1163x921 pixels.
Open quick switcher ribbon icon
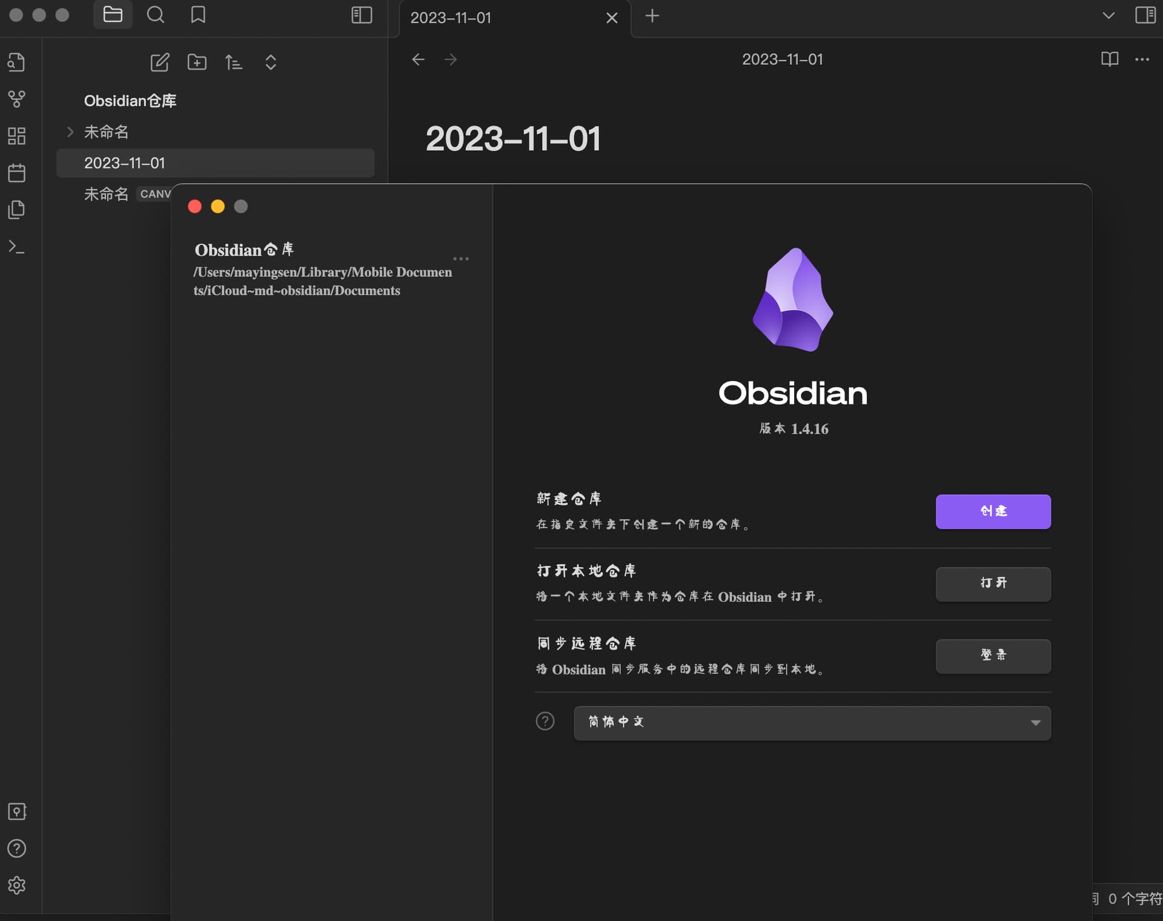(x=16, y=62)
